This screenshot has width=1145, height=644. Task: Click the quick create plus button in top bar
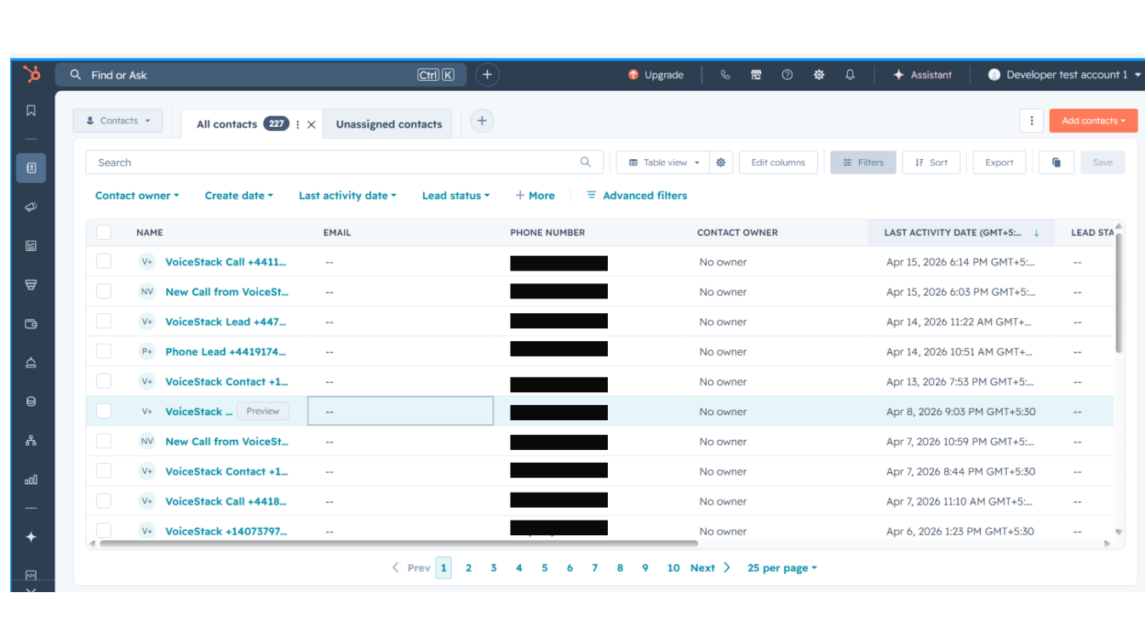[487, 75]
